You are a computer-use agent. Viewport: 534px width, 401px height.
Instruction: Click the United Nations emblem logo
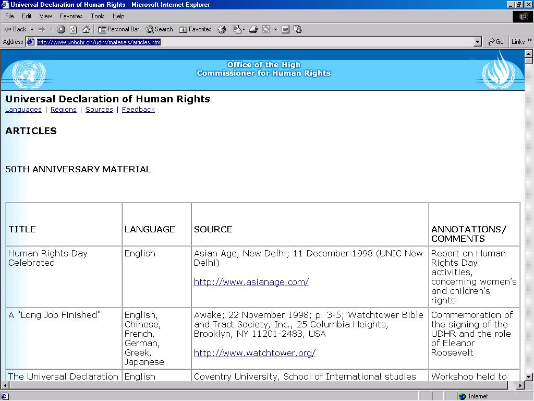tap(29, 74)
